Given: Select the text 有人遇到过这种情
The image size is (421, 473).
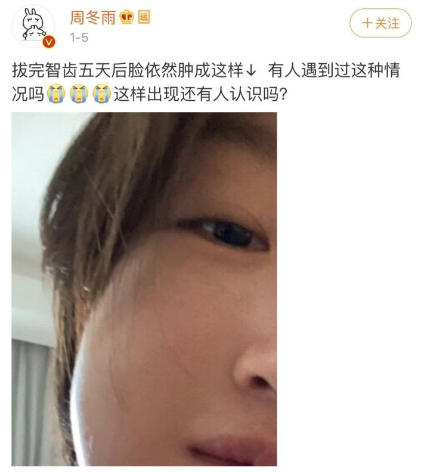Looking at the screenshot, I should point(334,70).
